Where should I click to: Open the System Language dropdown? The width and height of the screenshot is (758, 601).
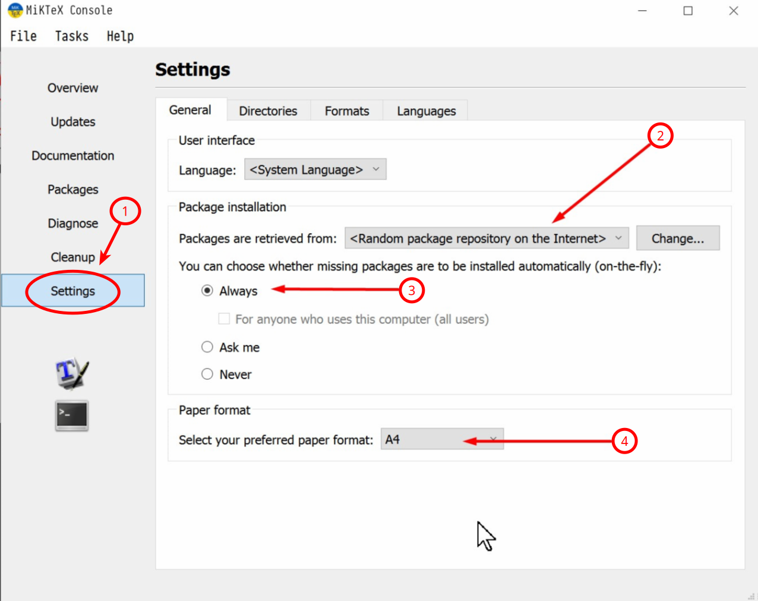pos(315,169)
